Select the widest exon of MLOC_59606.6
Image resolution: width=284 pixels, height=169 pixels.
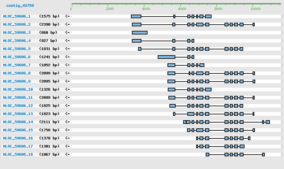point(166,57)
